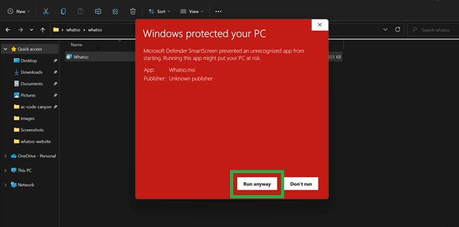Open the Screenshots folder in sidebar
The height and width of the screenshot is (227, 459).
[32, 130]
